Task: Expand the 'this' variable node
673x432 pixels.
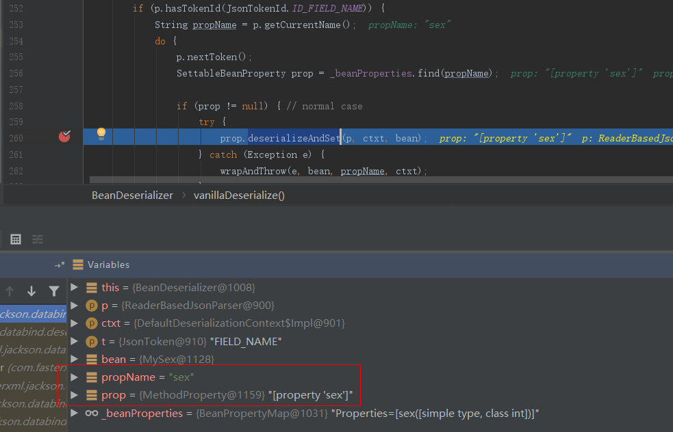Action: click(x=74, y=288)
